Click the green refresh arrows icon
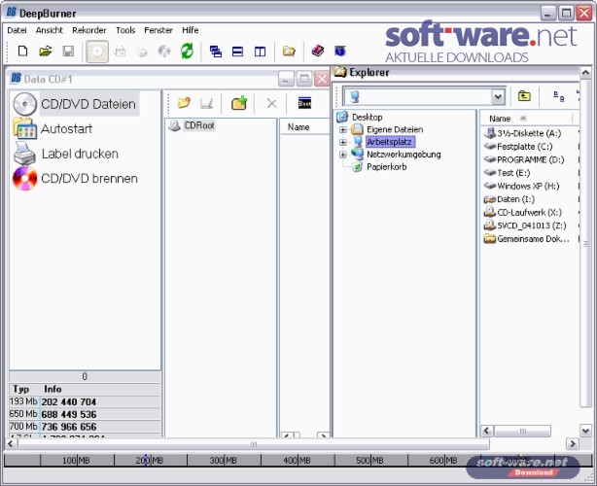597x486 pixels. [x=187, y=51]
